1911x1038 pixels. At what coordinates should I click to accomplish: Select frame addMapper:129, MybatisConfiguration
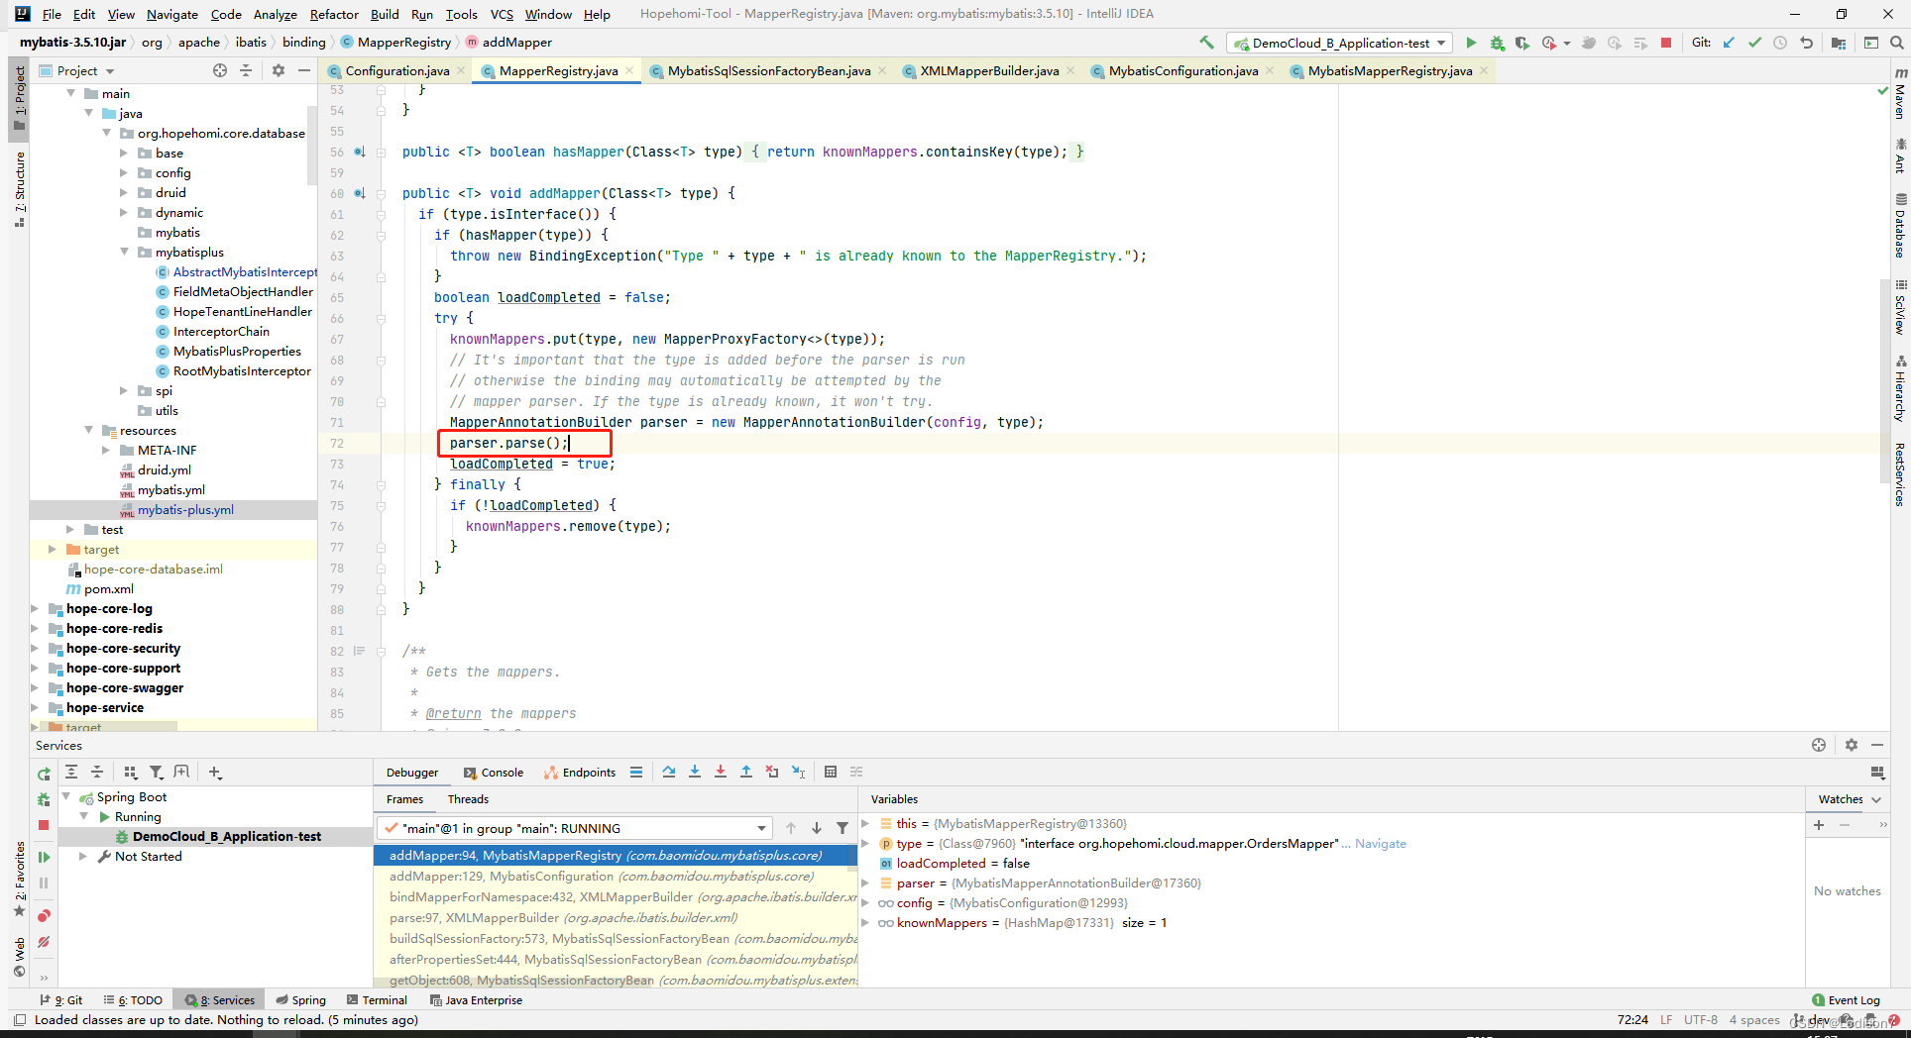[x=615, y=877]
